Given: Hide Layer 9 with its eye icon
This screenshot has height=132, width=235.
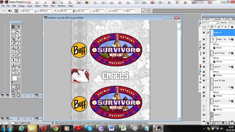Looking at the screenshot, I should [204, 33].
